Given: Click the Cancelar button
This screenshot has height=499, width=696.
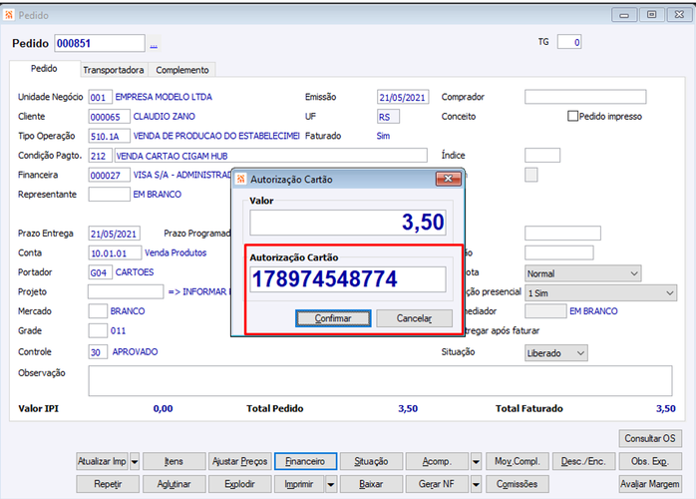Looking at the screenshot, I should click(x=414, y=318).
